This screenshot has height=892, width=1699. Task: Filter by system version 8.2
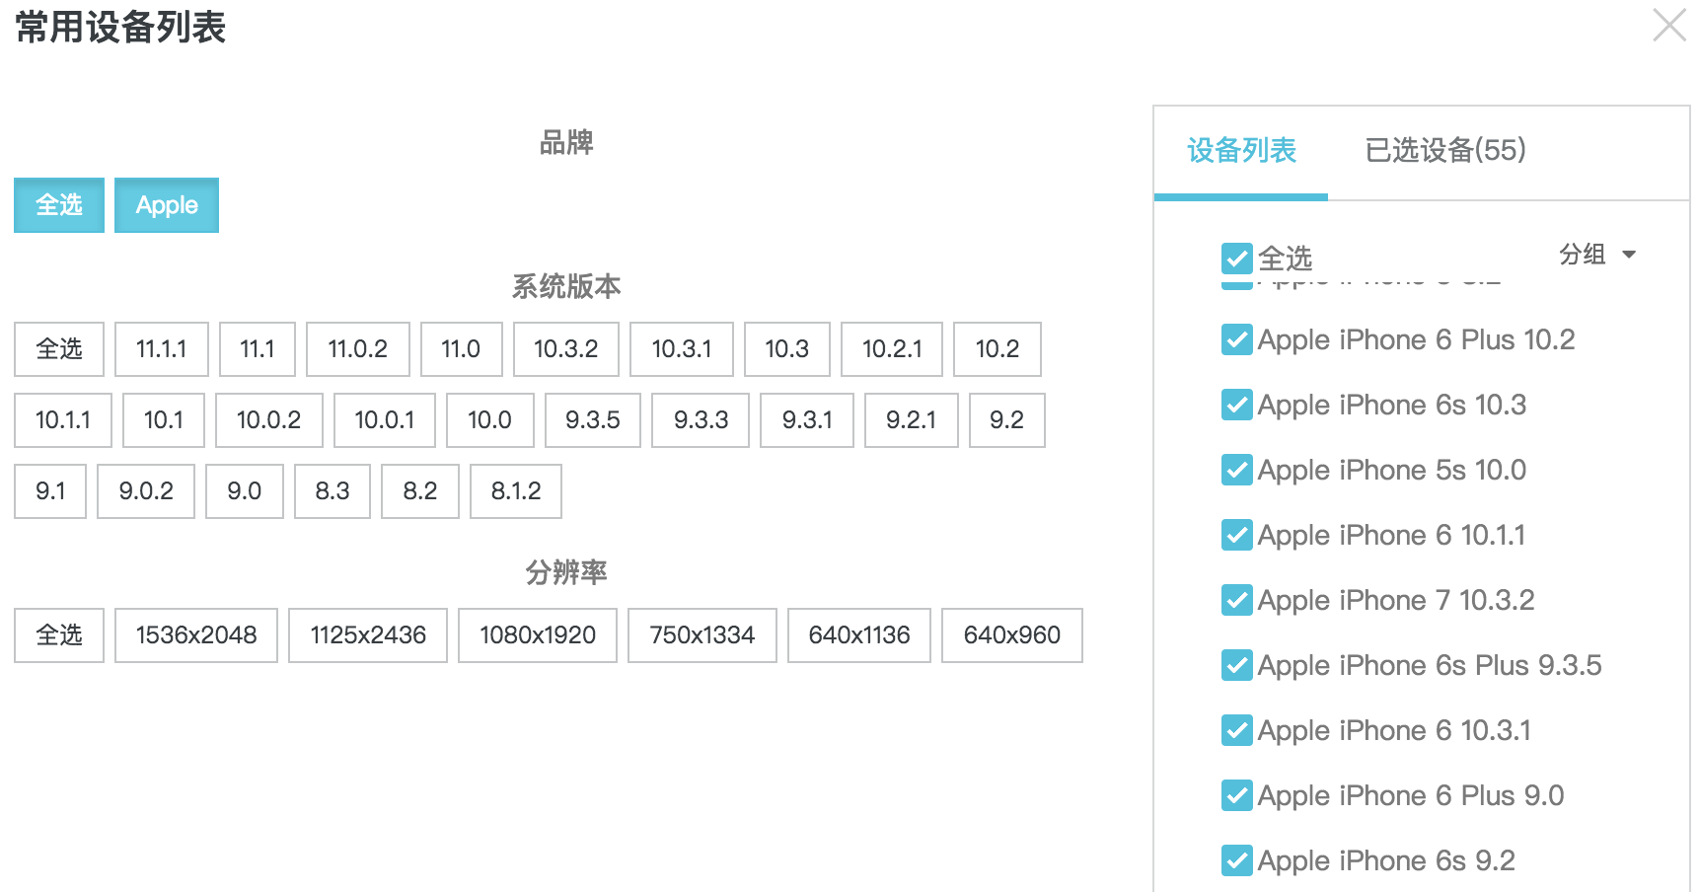420,491
